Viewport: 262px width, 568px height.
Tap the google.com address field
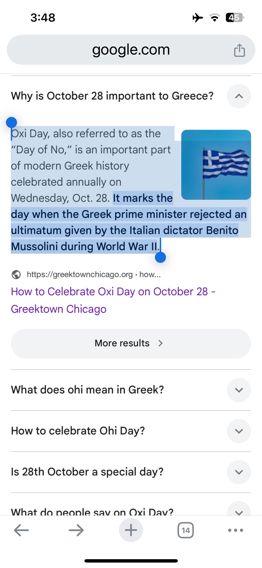pyautogui.click(x=131, y=50)
